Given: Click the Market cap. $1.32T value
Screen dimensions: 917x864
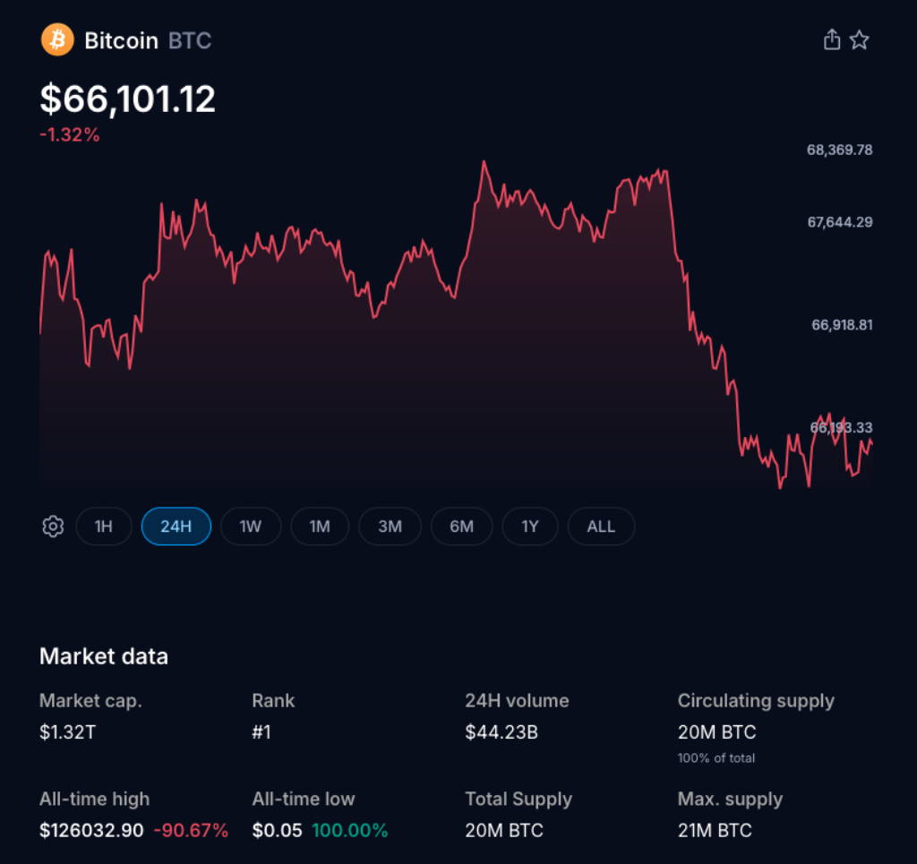Looking at the screenshot, I should (x=68, y=732).
